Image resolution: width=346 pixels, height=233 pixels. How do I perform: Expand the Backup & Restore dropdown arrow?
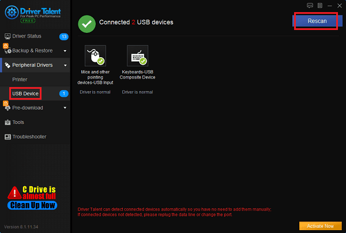point(65,51)
